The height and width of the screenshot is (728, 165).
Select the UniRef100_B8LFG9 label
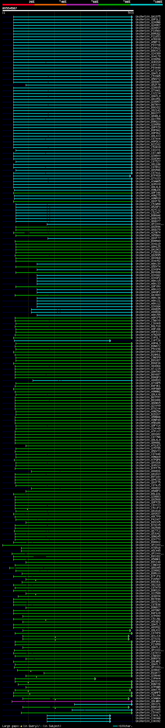148,326
